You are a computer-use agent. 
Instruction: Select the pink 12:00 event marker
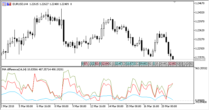pyautogui.click(x=172, y=64)
